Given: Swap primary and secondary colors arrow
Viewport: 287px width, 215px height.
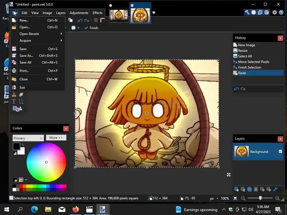Looking at the screenshot, I should 23,145.
